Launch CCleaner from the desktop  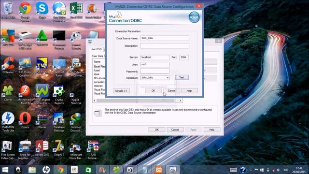click(x=8, y=66)
